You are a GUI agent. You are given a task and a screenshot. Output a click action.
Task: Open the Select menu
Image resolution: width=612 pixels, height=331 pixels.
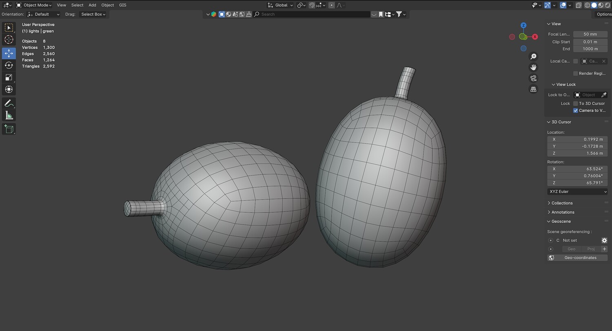(x=77, y=5)
